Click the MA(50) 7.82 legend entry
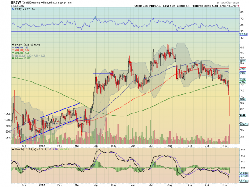Image resolution: width=249 pixels, height=187 pixels. point(20,47)
